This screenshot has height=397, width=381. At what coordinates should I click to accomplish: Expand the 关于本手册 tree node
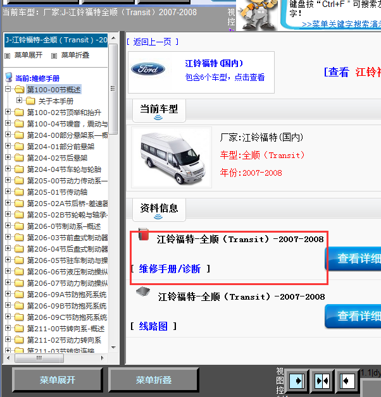pyautogui.click(x=19, y=101)
